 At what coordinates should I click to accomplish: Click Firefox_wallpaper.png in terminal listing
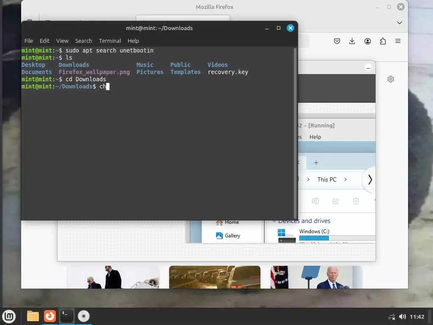(x=94, y=72)
